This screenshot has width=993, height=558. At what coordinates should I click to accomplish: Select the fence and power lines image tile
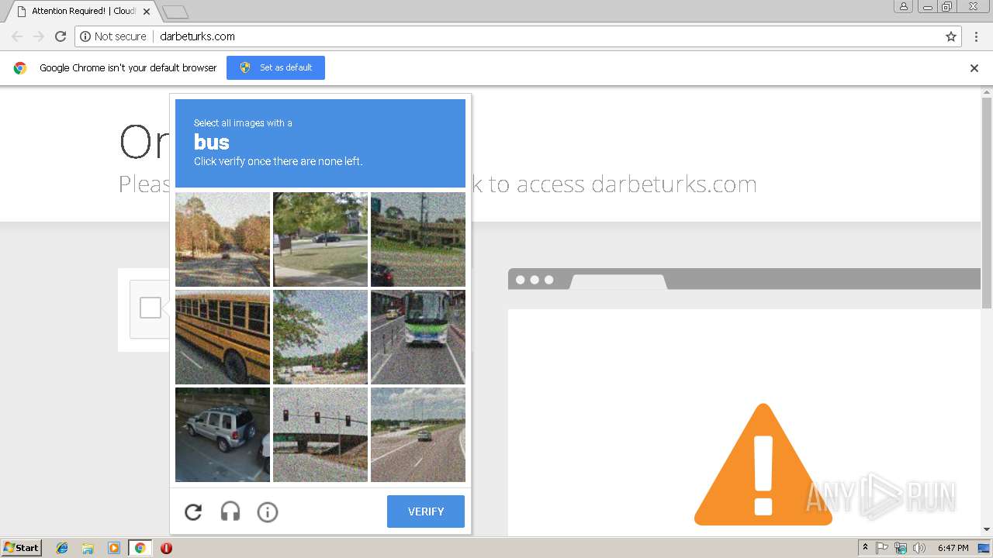click(418, 239)
